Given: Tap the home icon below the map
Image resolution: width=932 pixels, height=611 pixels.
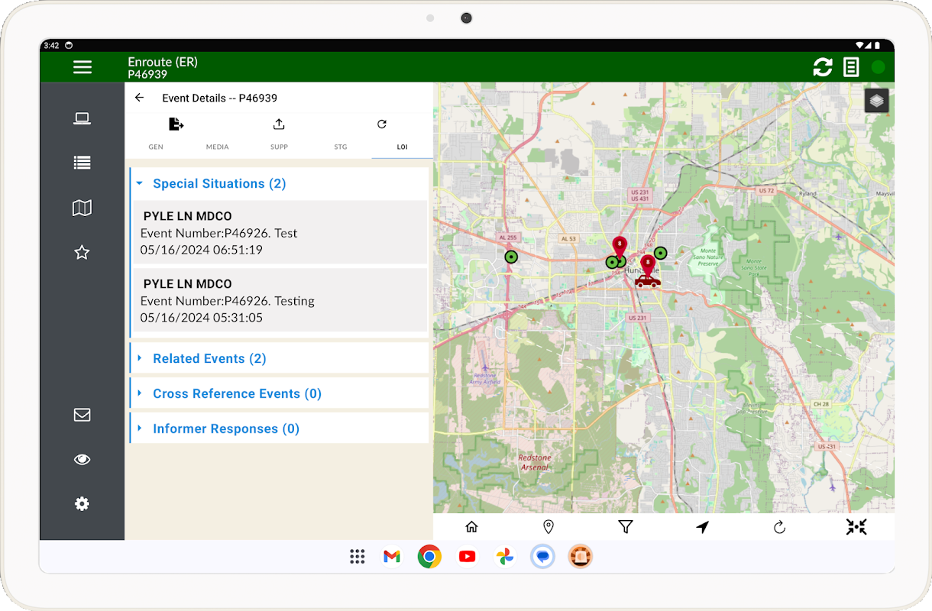Looking at the screenshot, I should [471, 527].
